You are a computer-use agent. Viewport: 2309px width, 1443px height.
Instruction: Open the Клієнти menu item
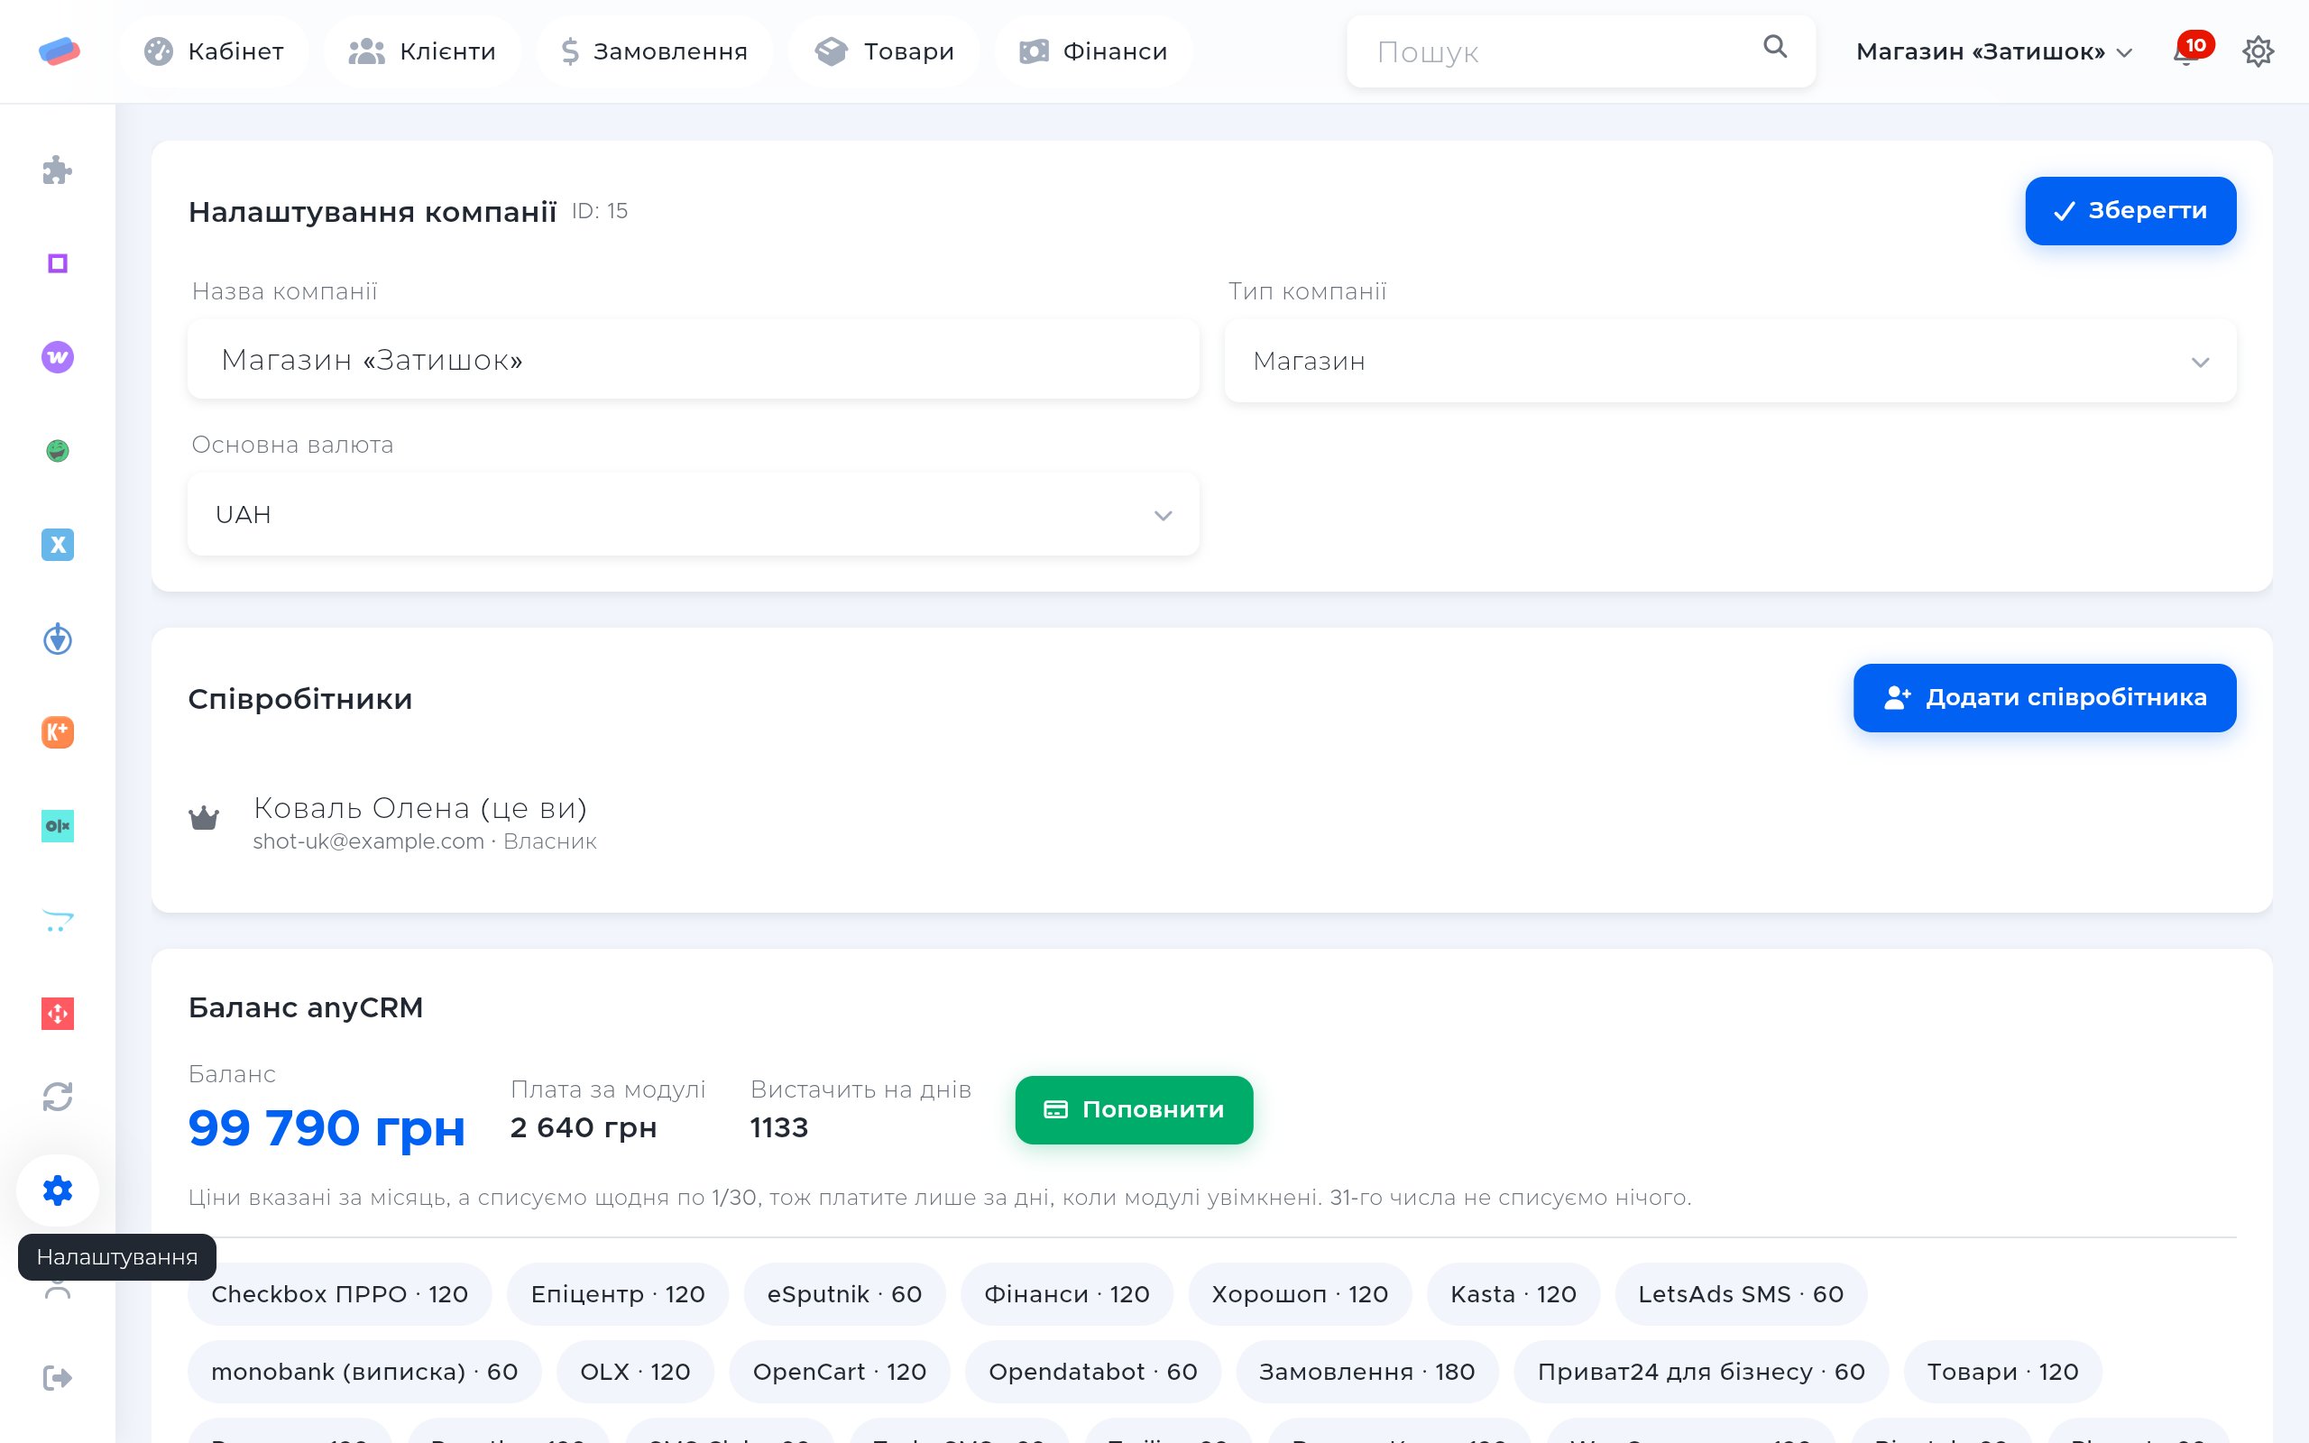pyautogui.click(x=422, y=51)
